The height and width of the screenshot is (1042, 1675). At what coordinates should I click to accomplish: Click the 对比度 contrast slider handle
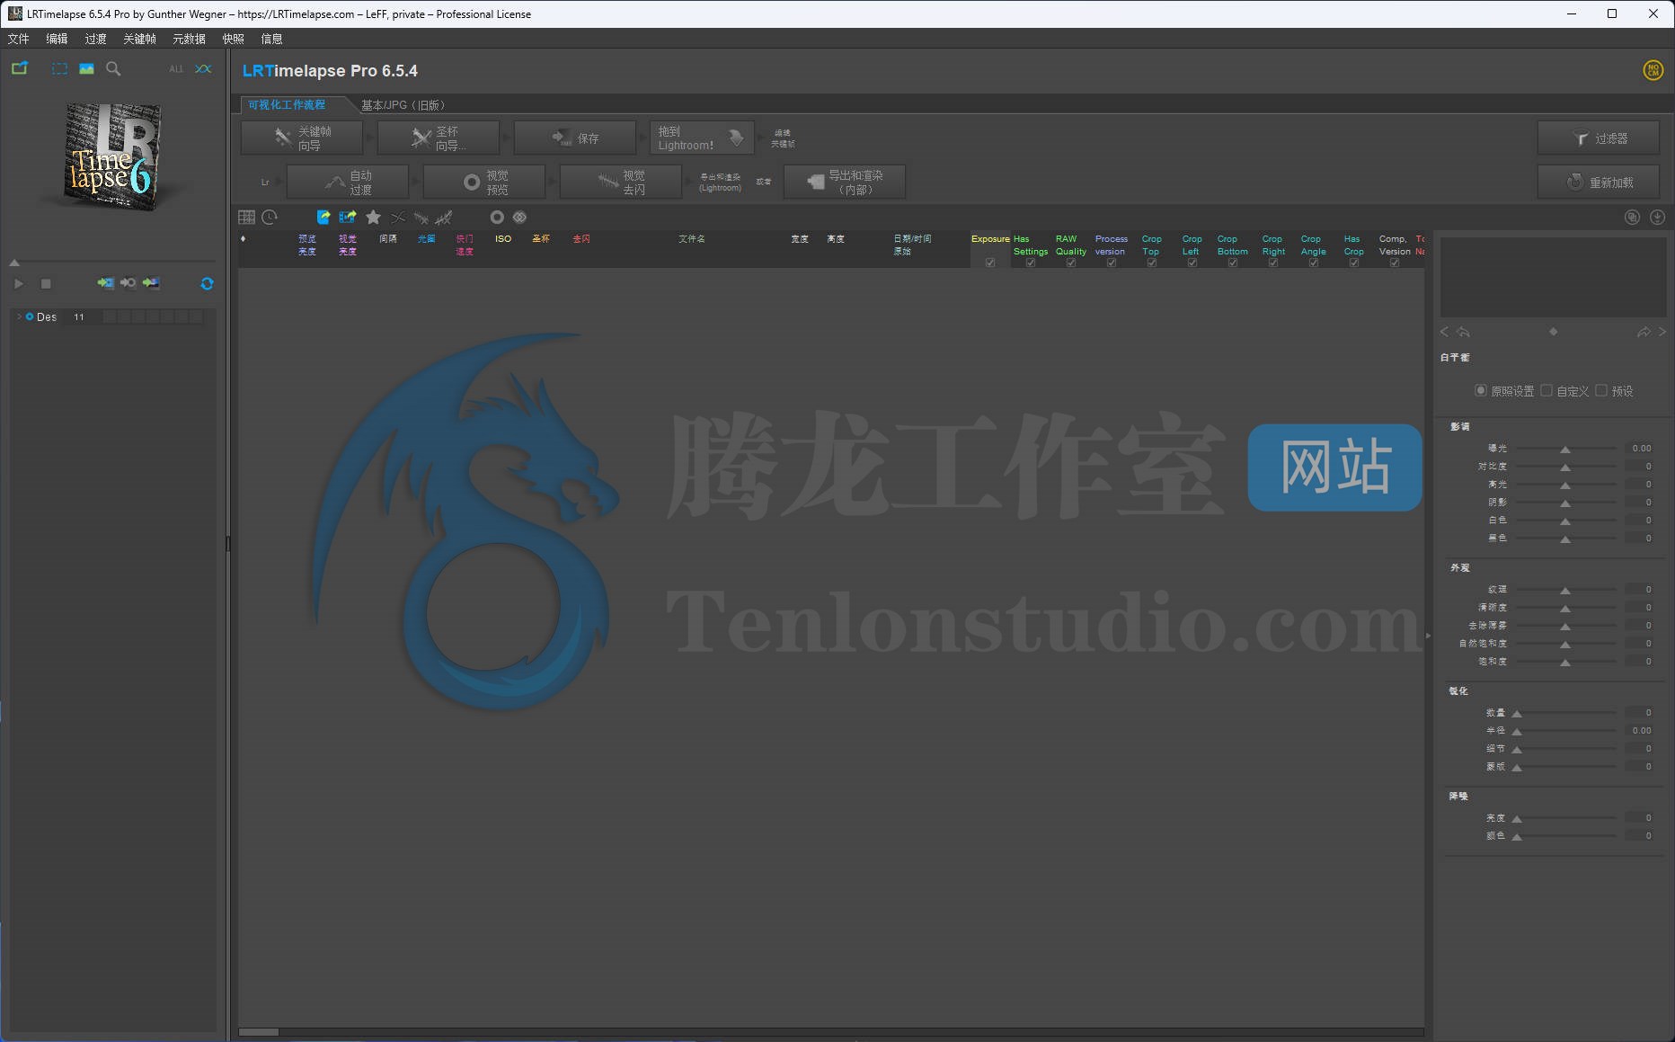[1565, 468]
